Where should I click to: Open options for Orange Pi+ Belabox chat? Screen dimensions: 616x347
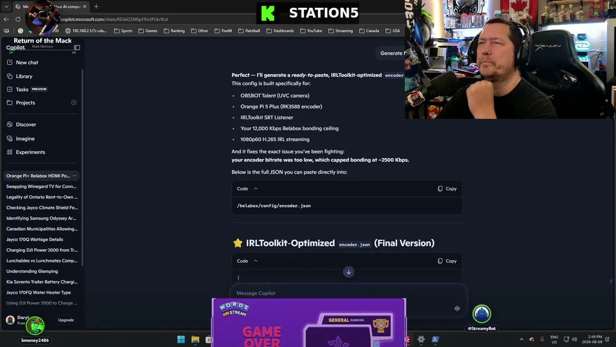point(74,176)
